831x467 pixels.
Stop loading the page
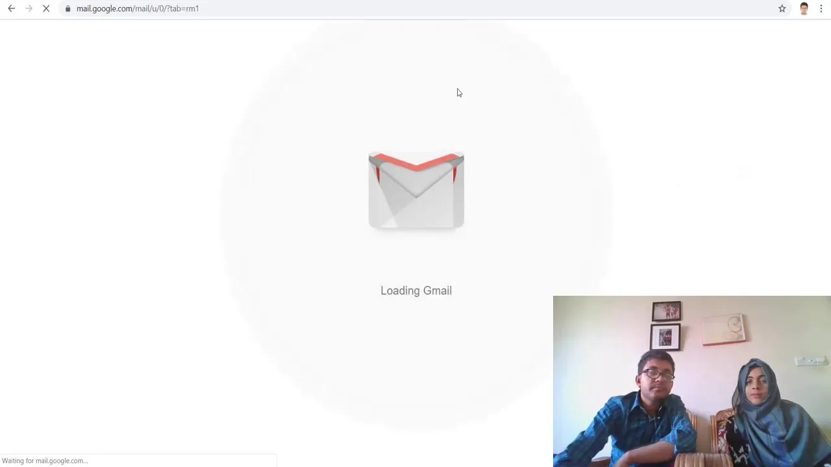point(46,8)
